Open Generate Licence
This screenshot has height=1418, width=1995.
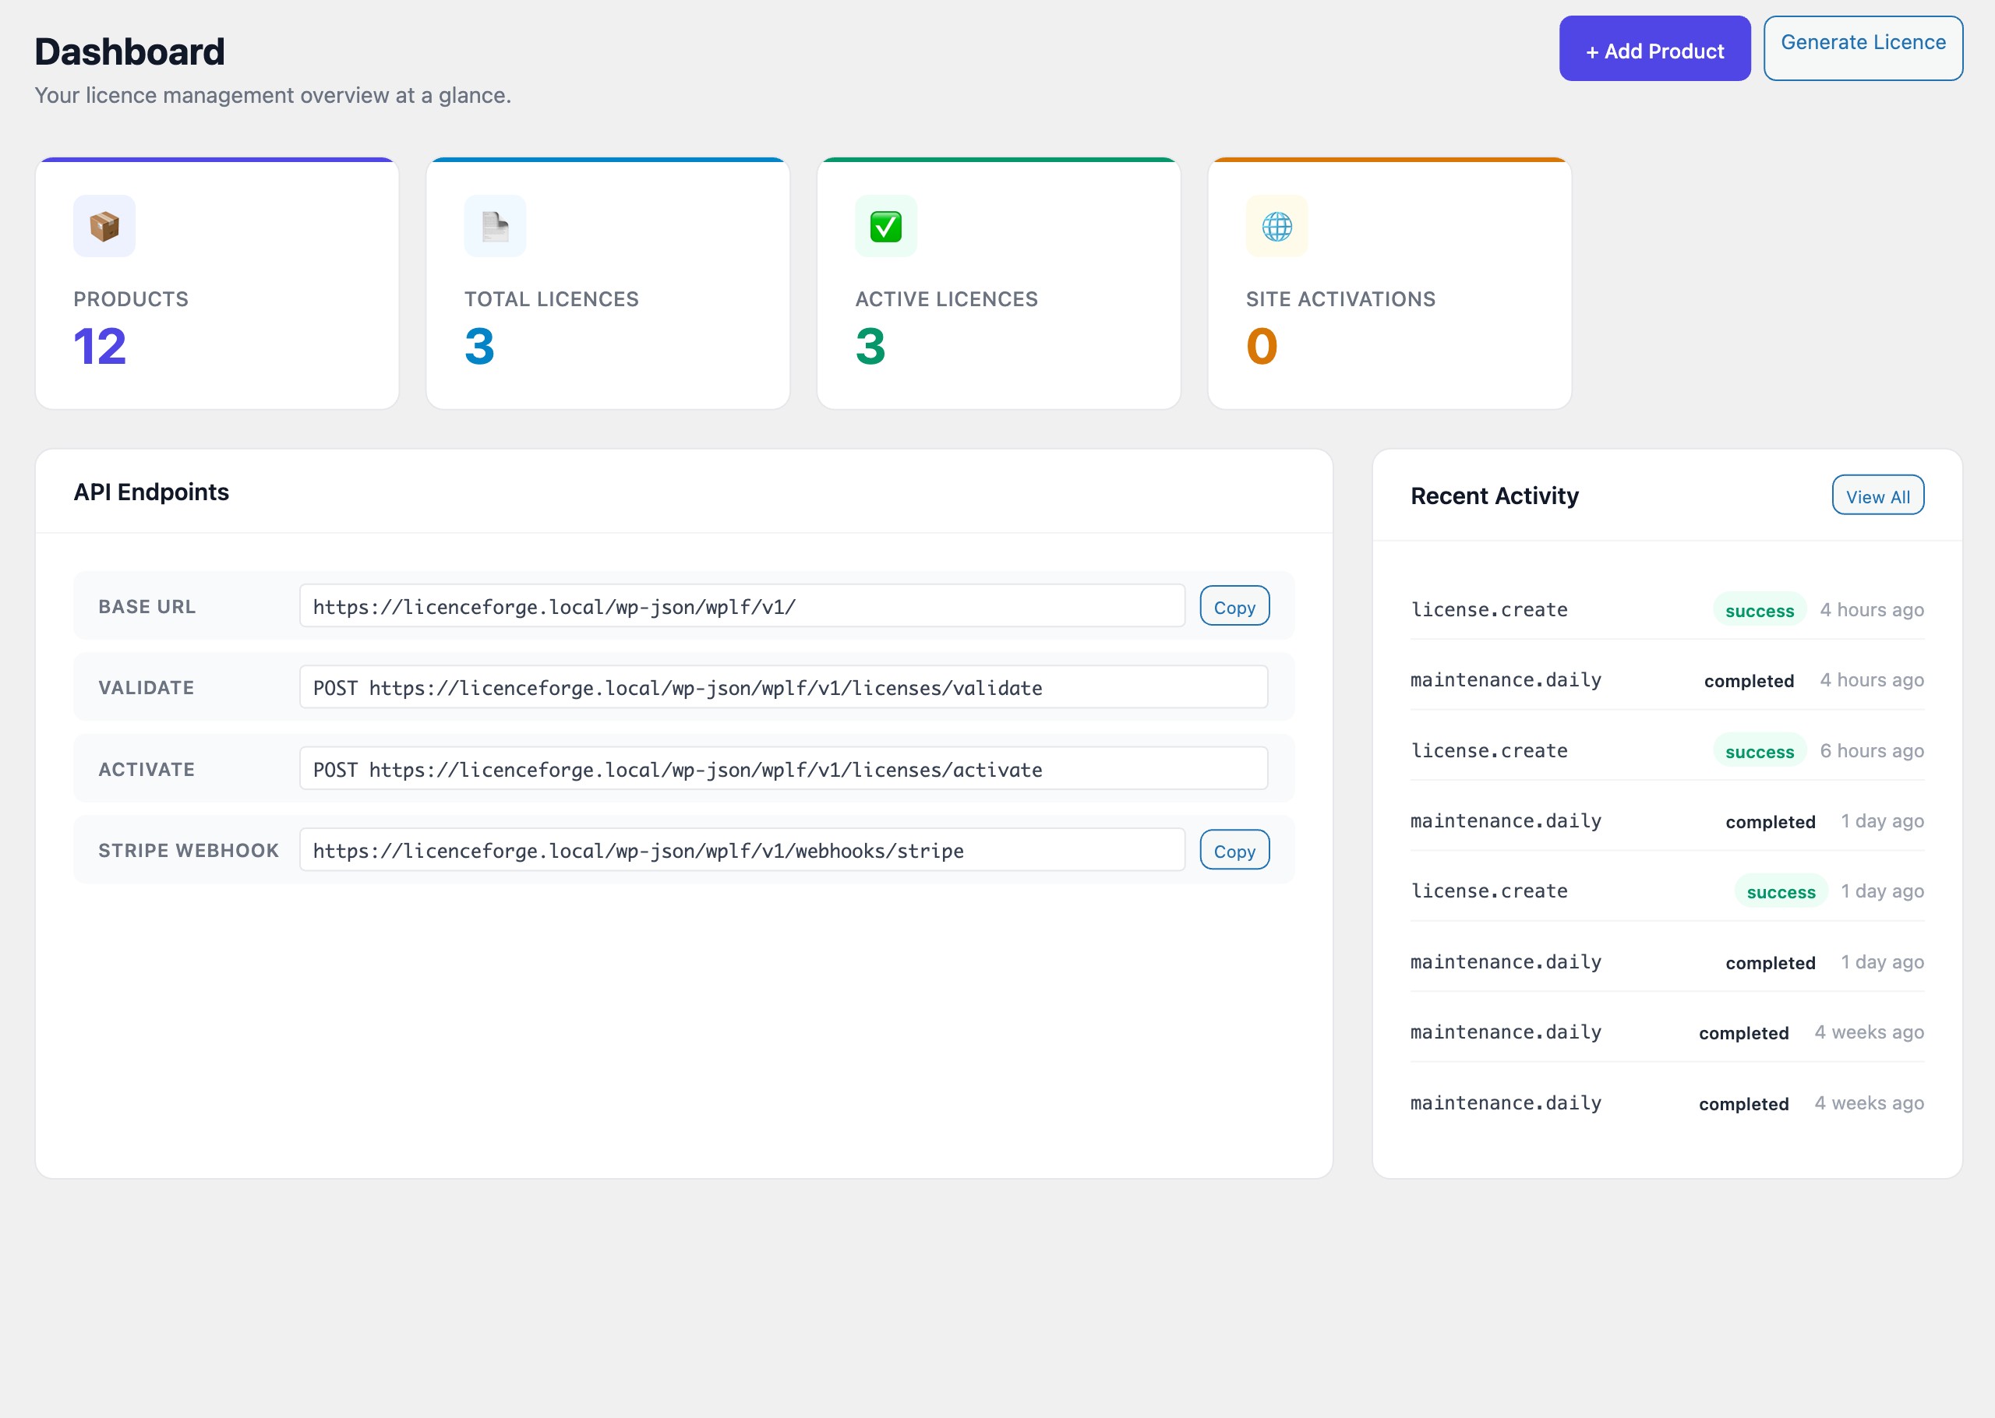[1863, 49]
